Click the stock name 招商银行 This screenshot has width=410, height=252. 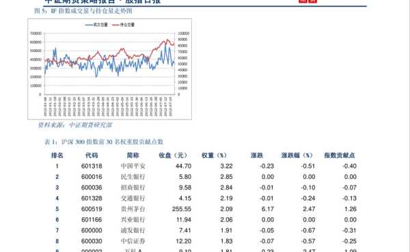pyautogui.click(x=133, y=188)
